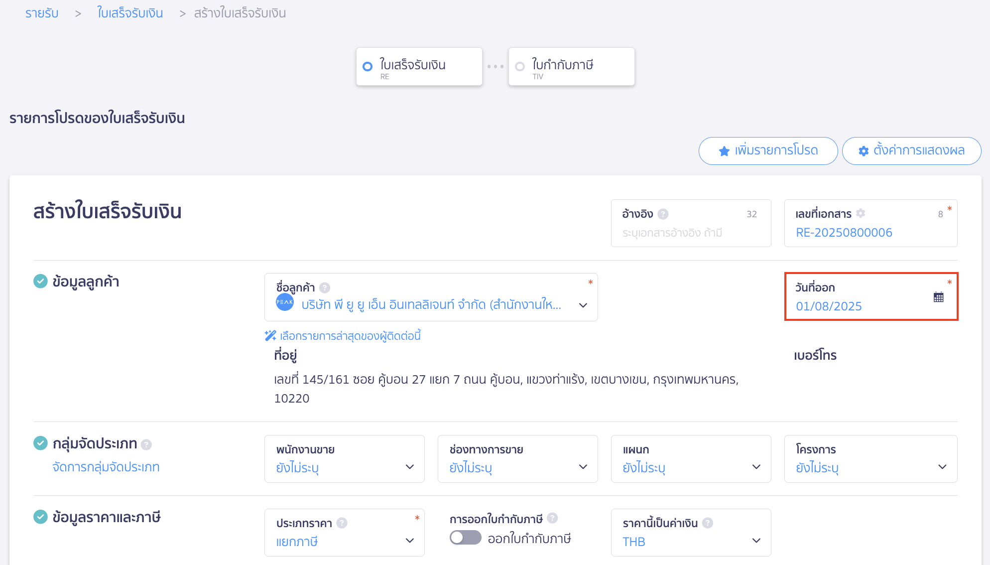
Task: Click help icon beside กลุ่มจัดประเภท heading
Action: tap(146, 444)
